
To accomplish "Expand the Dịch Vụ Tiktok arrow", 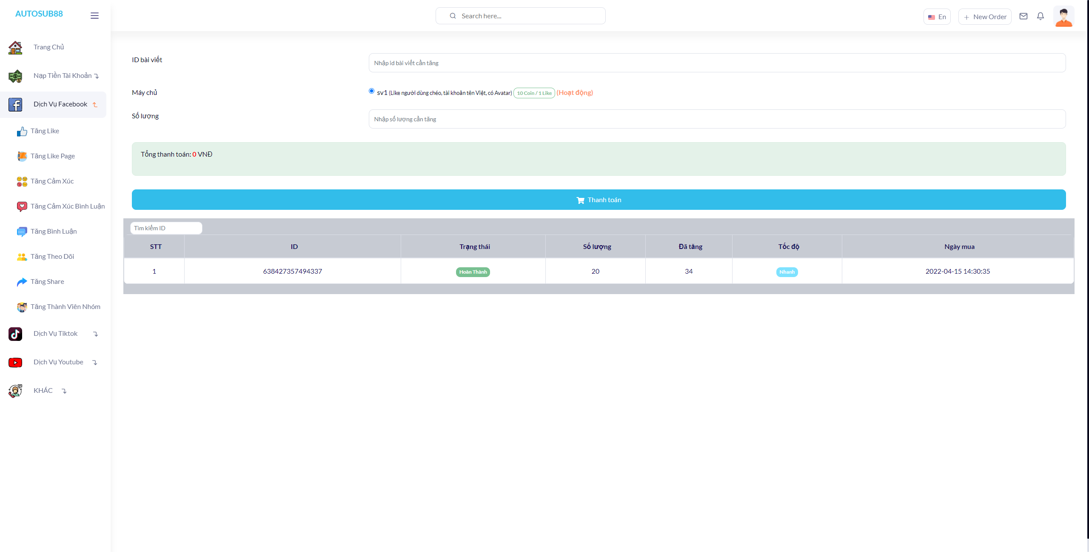I will tap(96, 334).
